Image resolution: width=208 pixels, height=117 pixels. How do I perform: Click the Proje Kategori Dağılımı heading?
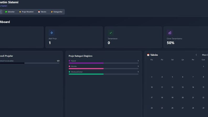pyautogui.click(x=81, y=56)
